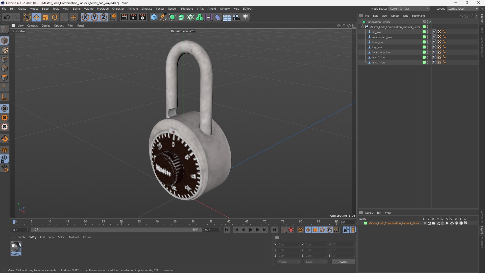Screen dimensions: 485x273
Task: Add a Floor scene object
Action: [227, 17]
